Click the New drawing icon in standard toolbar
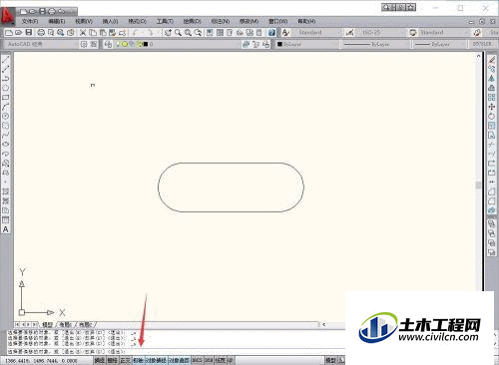This screenshot has height=365, width=499. (x=9, y=32)
